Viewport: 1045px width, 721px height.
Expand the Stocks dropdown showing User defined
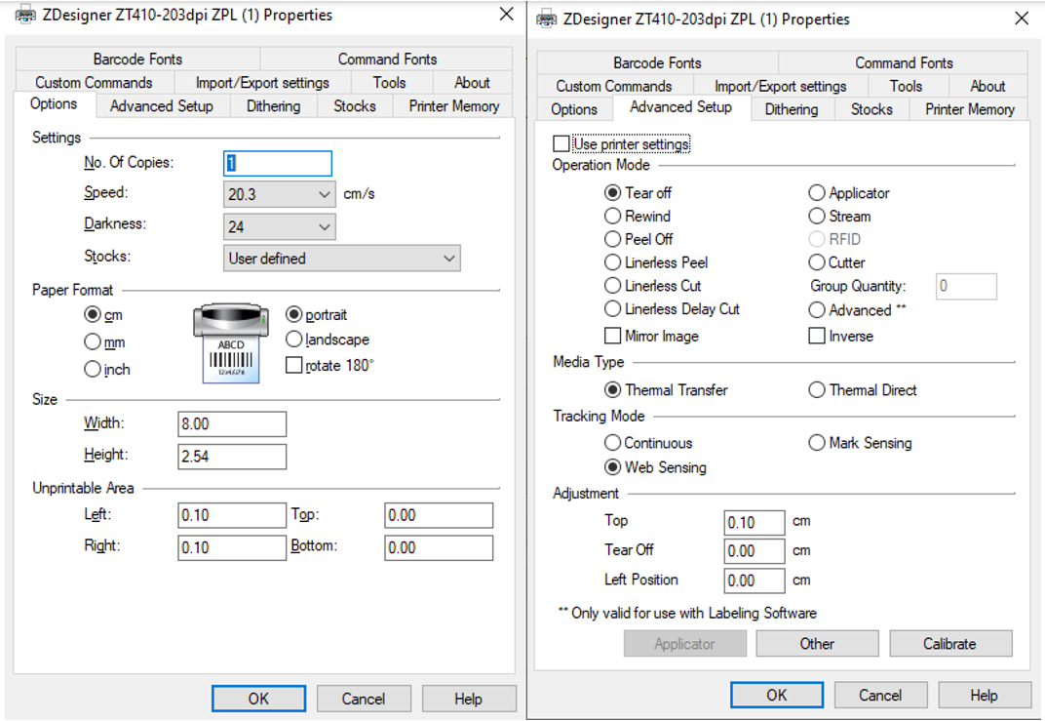(449, 258)
